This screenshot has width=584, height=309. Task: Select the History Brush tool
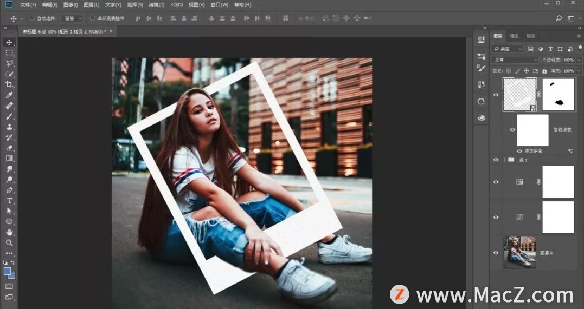pyautogui.click(x=9, y=137)
